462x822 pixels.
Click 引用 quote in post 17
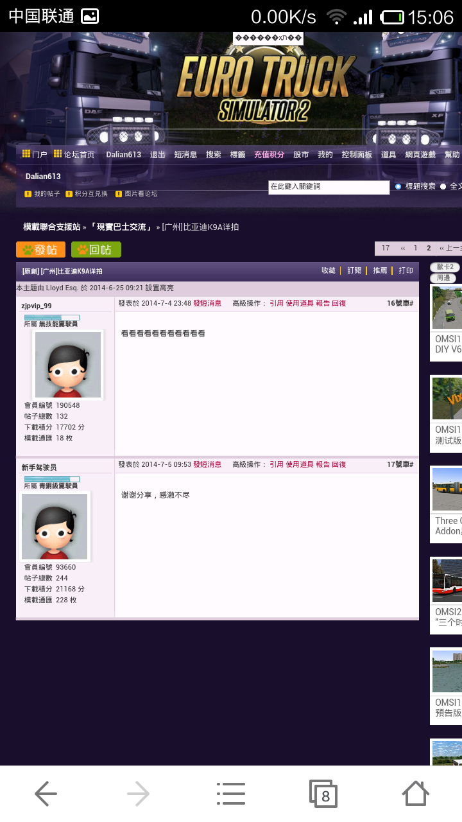[x=277, y=464]
